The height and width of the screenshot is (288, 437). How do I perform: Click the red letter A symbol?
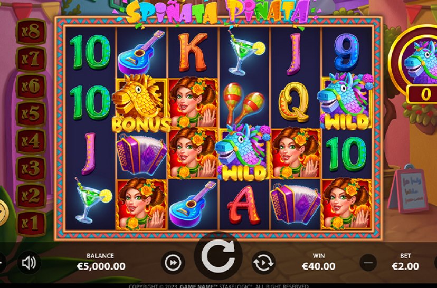tap(244, 205)
